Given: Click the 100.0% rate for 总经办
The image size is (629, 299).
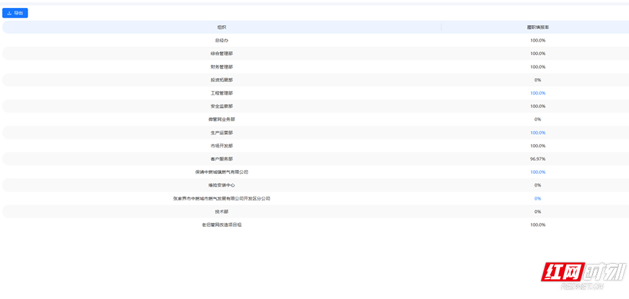Looking at the screenshot, I should (538, 40).
